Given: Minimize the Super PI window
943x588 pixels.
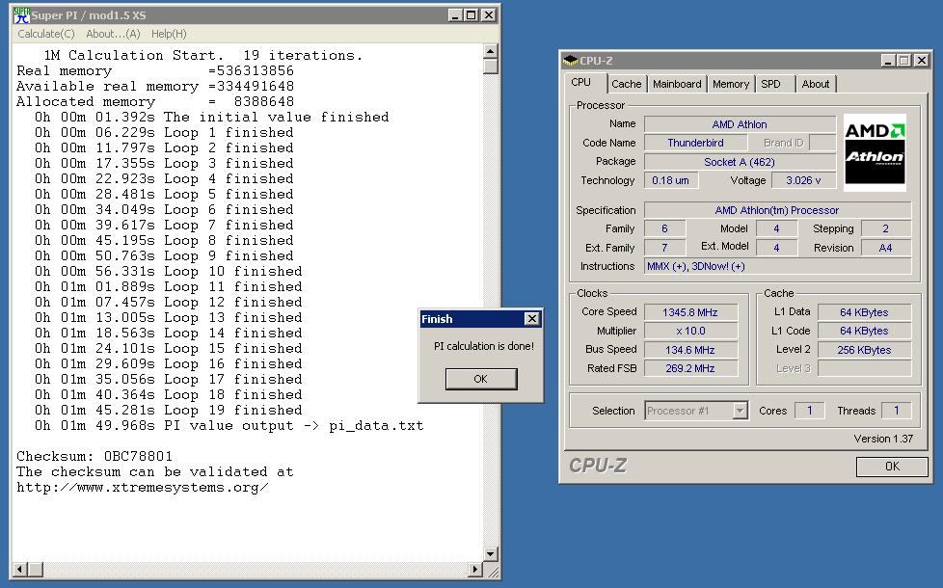Looking at the screenshot, I should pos(456,15).
